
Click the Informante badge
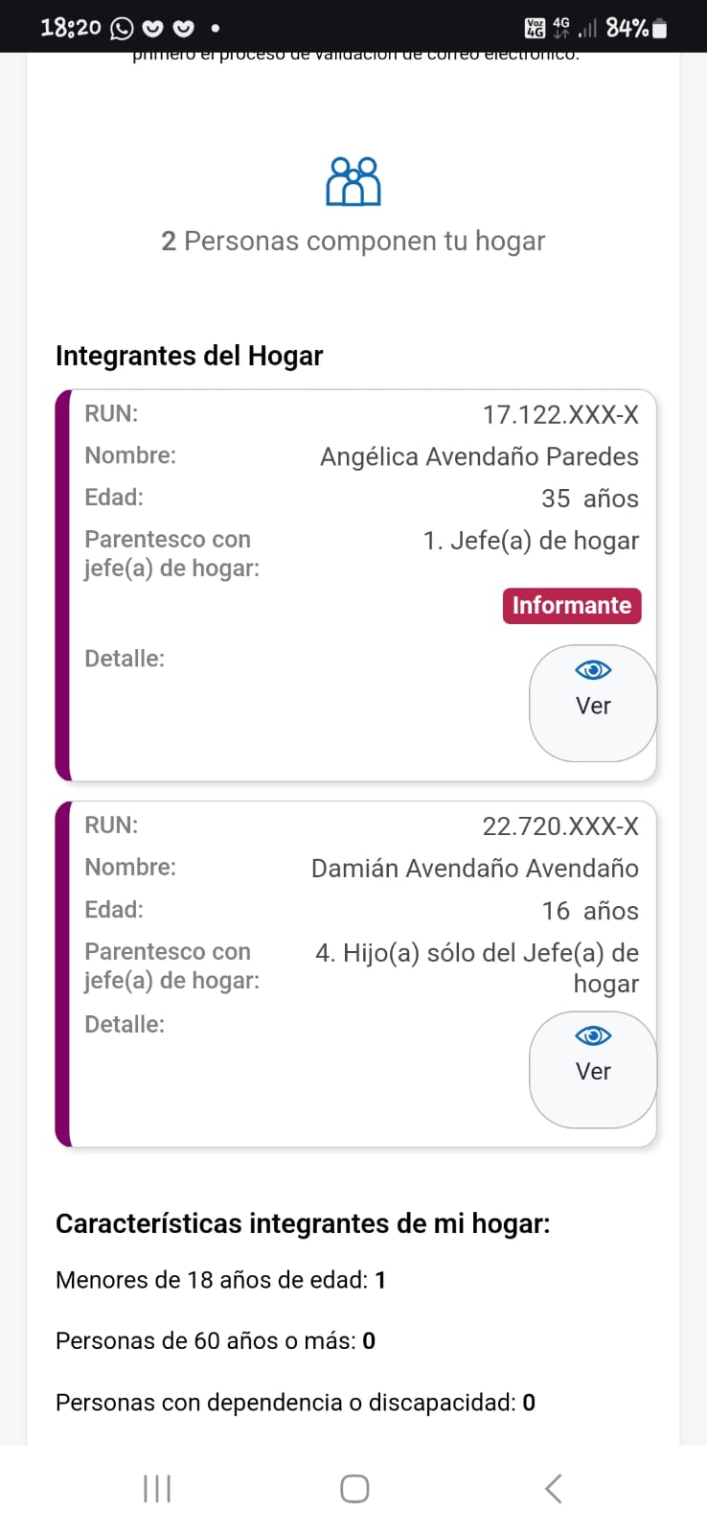[572, 606]
